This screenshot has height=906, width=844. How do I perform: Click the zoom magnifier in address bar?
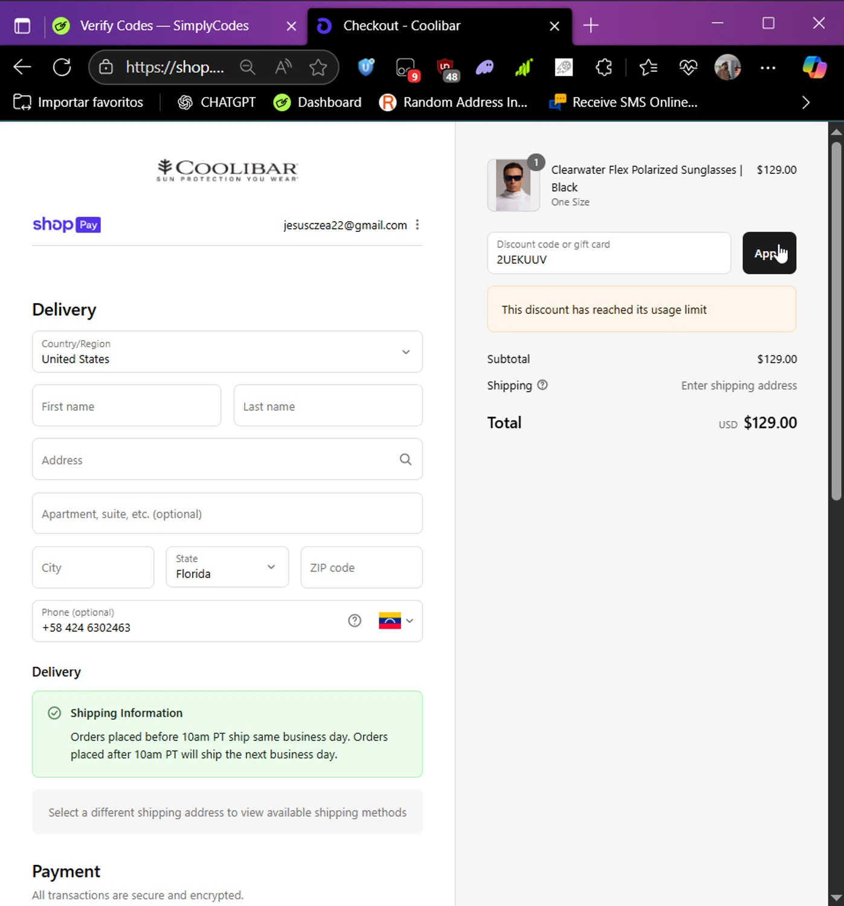248,67
